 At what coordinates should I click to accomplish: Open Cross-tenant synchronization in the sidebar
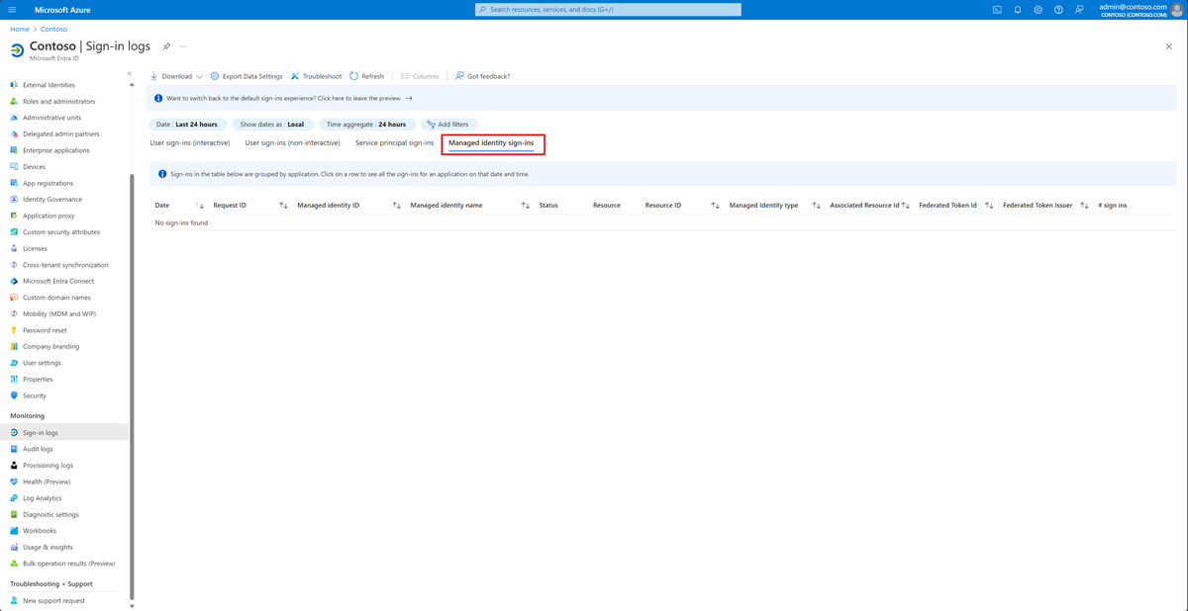(64, 265)
